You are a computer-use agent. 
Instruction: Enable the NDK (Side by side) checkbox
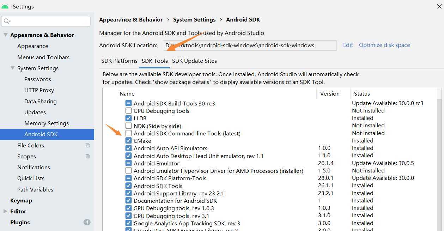128,126
